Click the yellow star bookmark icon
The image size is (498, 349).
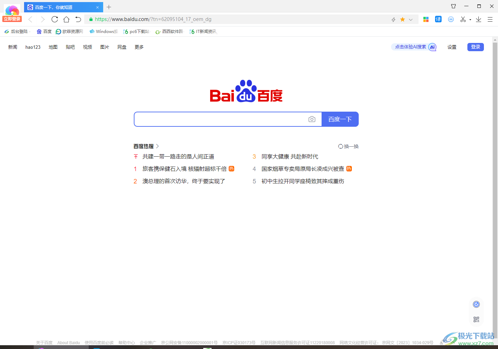[402, 20]
